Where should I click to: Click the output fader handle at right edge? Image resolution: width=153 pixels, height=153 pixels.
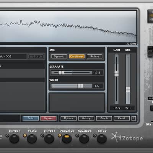tap(150, 51)
